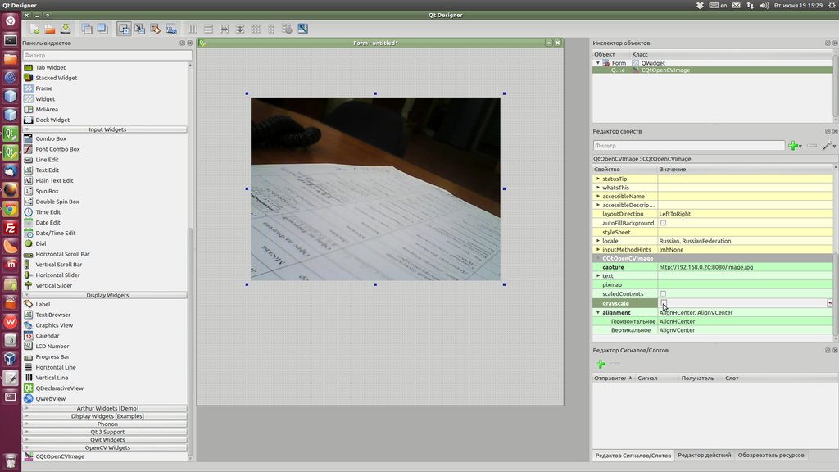Image resolution: width=839 pixels, height=472 pixels.
Task: Expand the locale property row
Action: pyautogui.click(x=597, y=241)
